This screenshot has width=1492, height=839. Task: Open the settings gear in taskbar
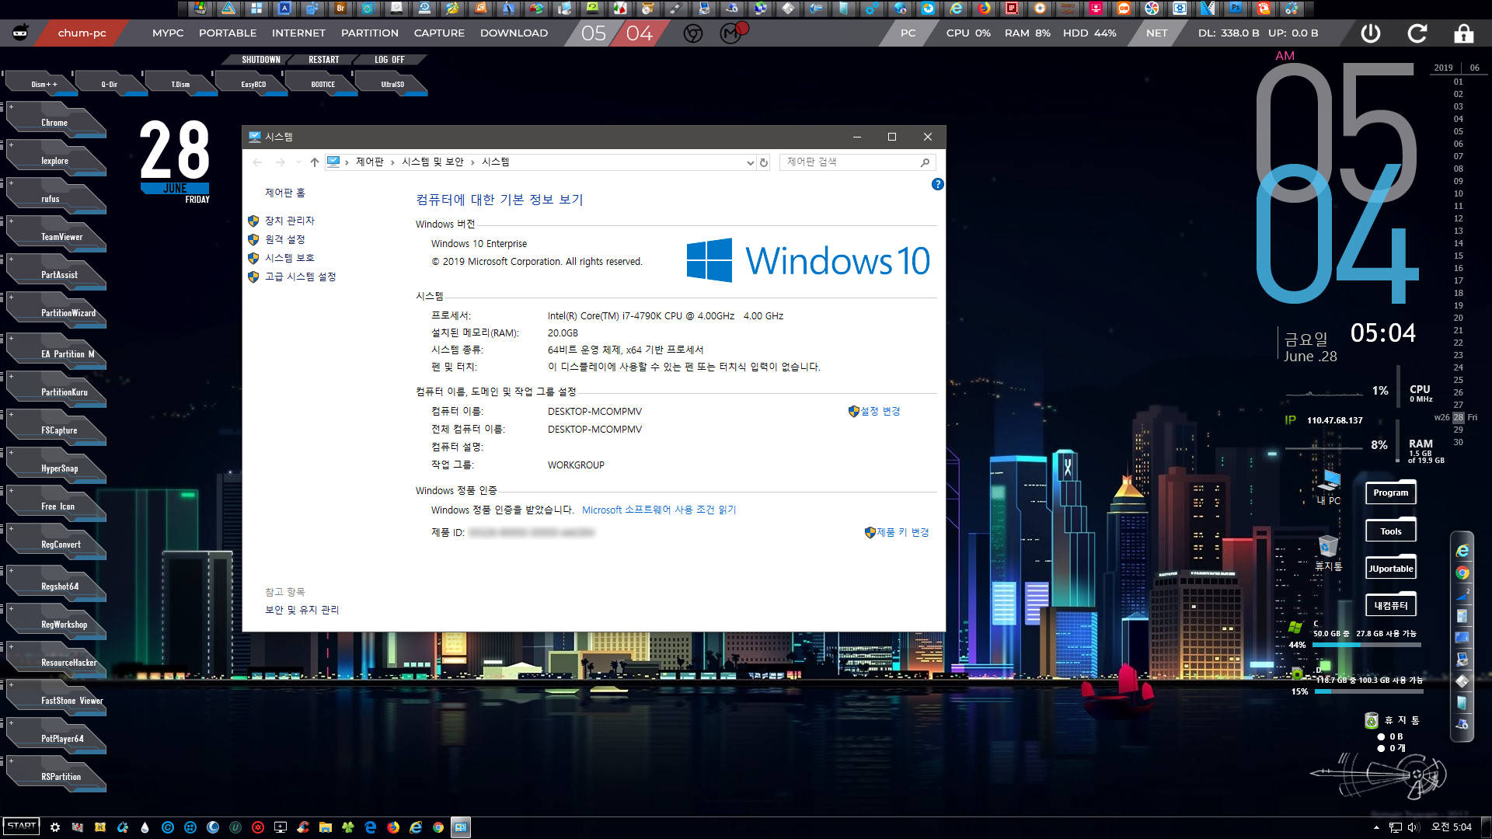[x=54, y=827]
